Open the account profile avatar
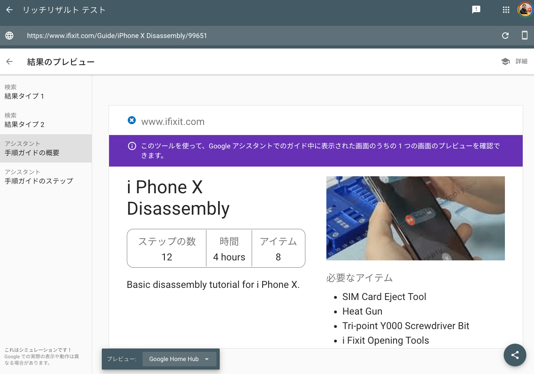 [x=525, y=10]
